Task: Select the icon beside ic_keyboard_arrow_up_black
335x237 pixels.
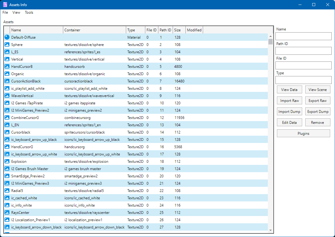Action: pos(7,139)
